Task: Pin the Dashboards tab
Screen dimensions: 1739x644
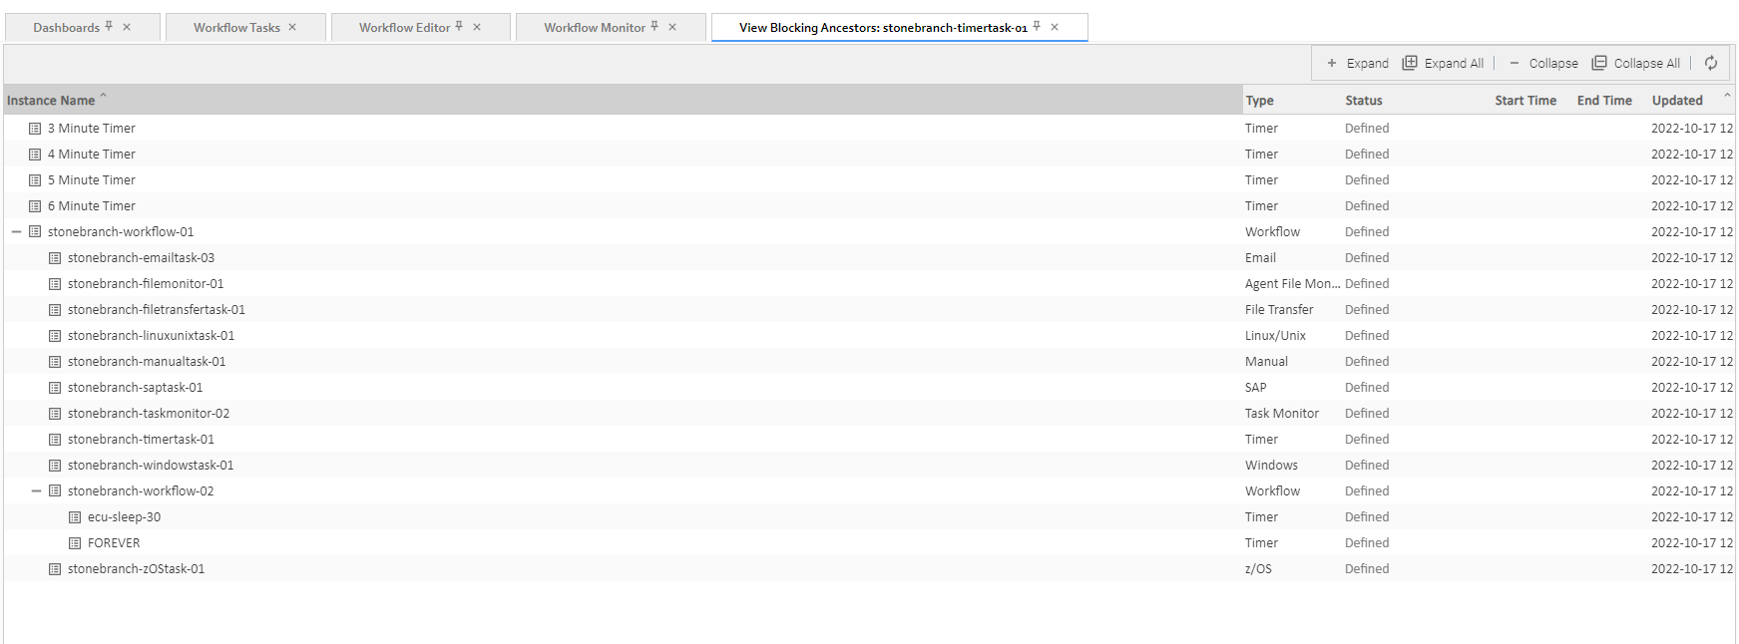Action: click(110, 27)
